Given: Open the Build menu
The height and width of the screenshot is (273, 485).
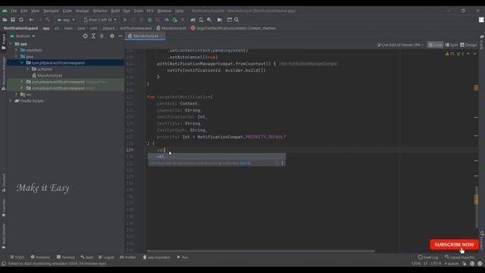Looking at the screenshot, I should click(115, 11).
